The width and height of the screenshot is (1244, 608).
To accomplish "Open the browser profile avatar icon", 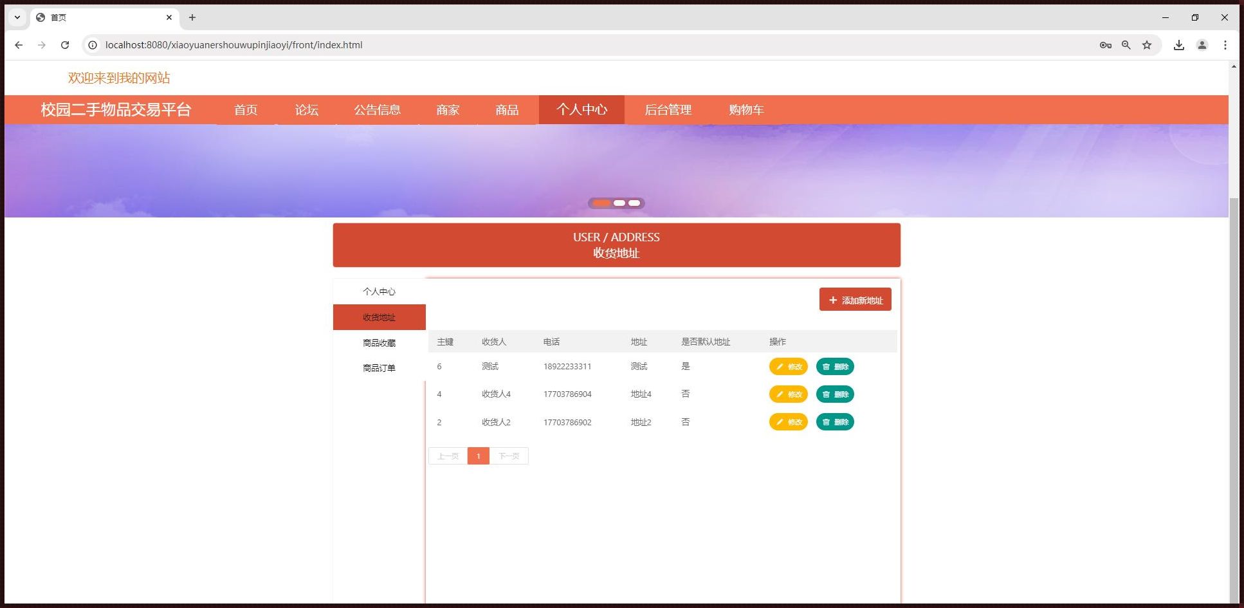I will [1202, 45].
